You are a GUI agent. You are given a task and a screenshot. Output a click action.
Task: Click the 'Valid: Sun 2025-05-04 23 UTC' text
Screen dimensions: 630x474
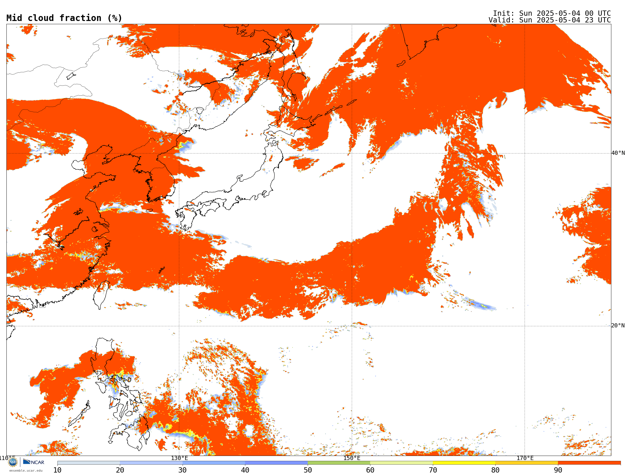[x=550, y=20]
